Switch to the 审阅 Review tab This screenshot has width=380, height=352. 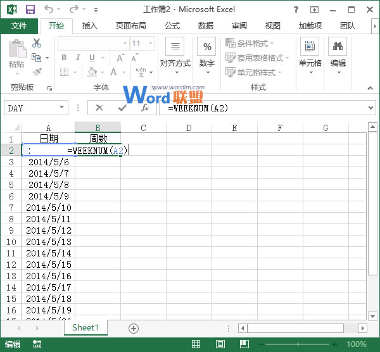click(239, 26)
